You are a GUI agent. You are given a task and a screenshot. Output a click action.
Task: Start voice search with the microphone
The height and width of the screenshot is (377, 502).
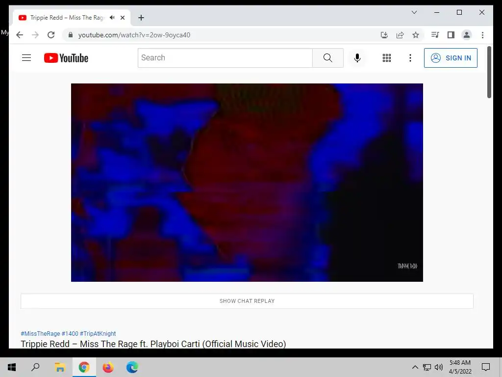[357, 58]
